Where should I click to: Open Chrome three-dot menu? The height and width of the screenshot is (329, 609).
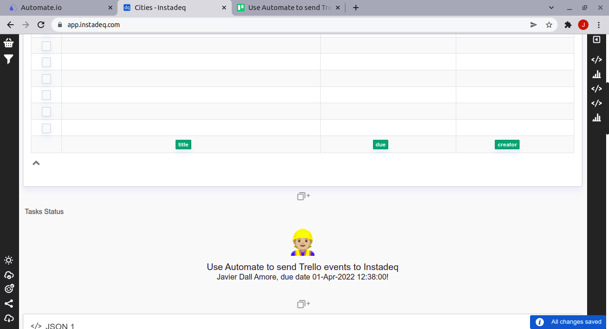click(x=599, y=25)
